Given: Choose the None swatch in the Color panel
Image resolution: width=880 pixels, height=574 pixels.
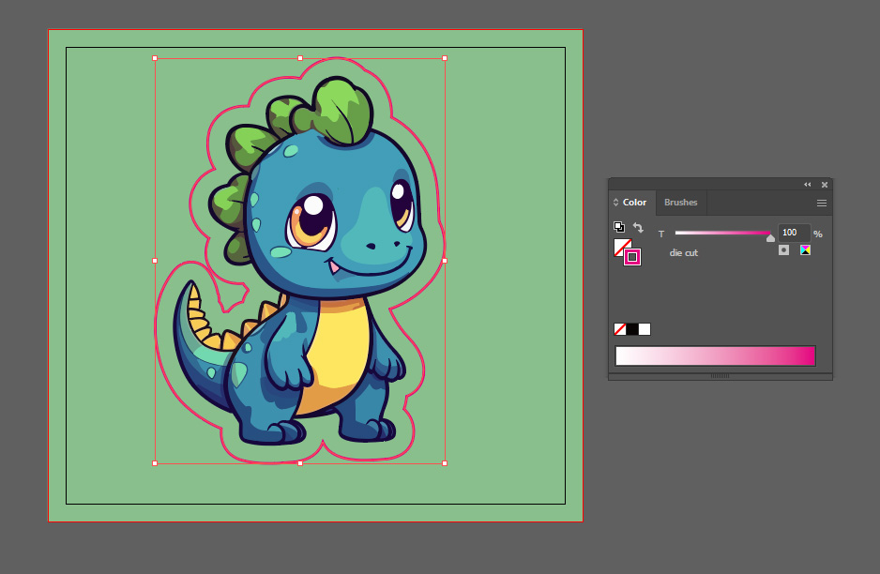Looking at the screenshot, I should click(x=620, y=329).
